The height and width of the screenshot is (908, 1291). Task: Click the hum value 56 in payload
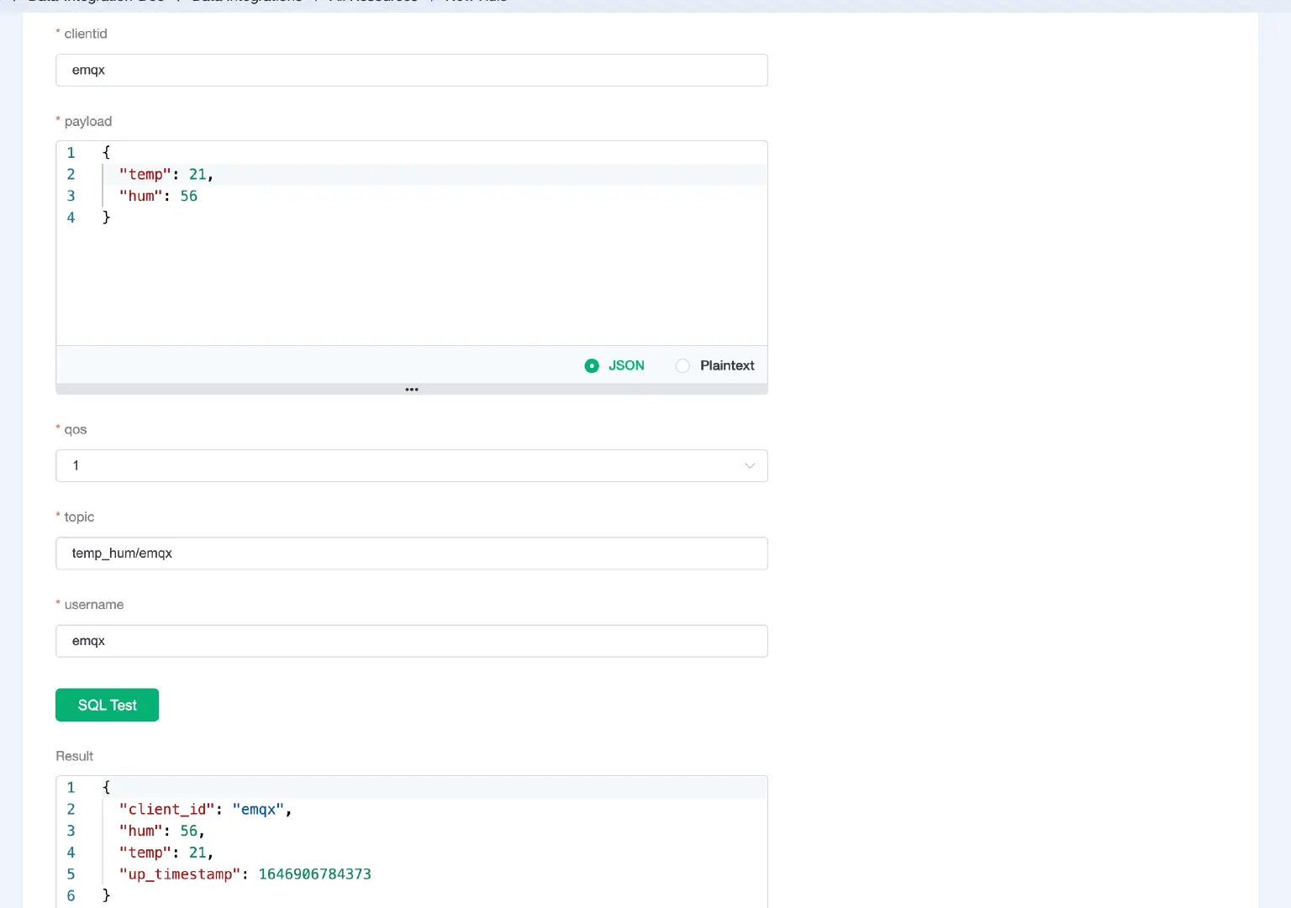(x=188, y=196)
